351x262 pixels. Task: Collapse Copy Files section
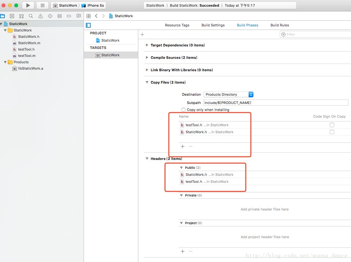(147, 82)
